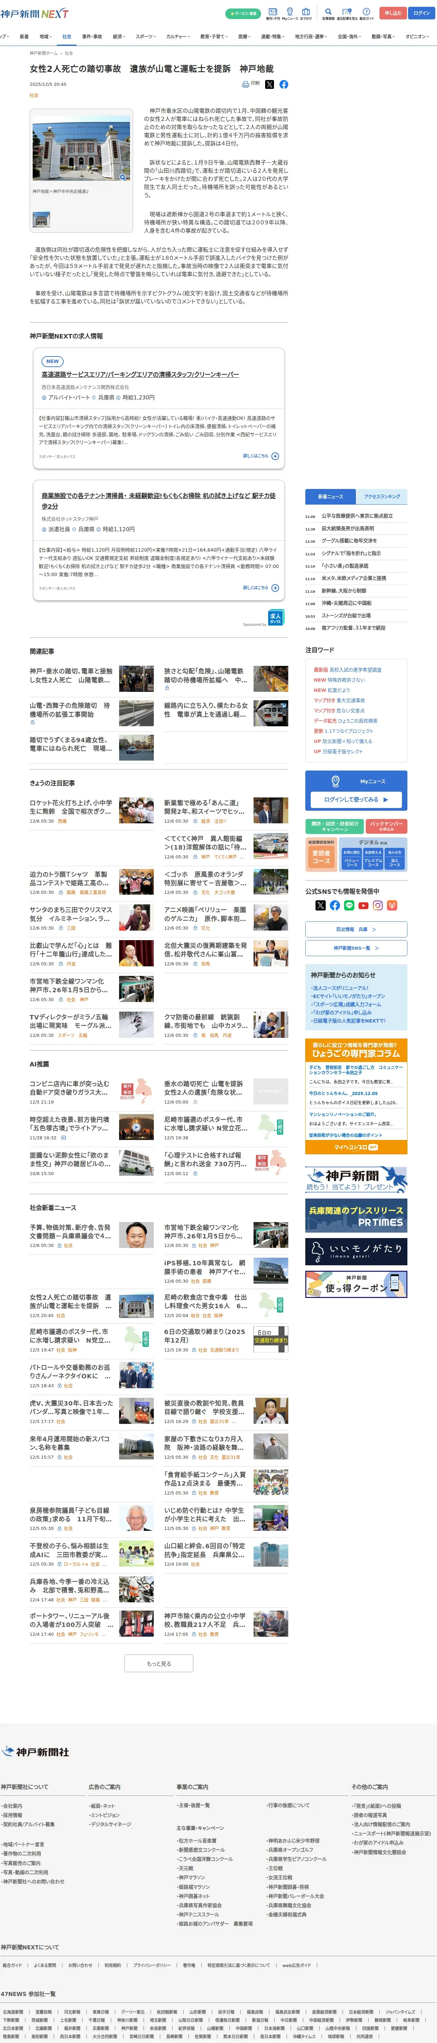Image resolution: width=437 pixels, height=2043 pixels.
Task: Open related article 神戸・垂水の踏切、電車と接触
Action: pos(71,676)
